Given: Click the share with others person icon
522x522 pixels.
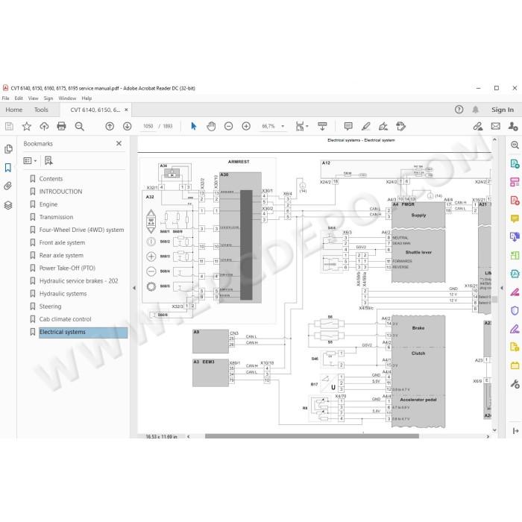Looking at the screenshot, I should [x=513, y=127].
